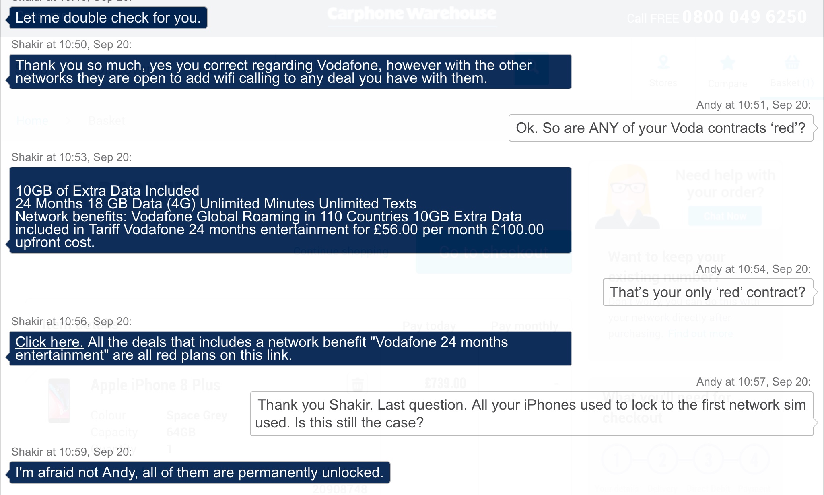The height and width of the screenshot is (495, 824).
Task: Open the Compare star icon
Action: [727, 63]
